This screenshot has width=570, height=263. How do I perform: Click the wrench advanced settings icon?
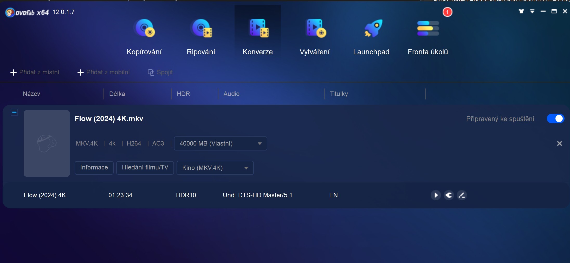pos(449,195)
